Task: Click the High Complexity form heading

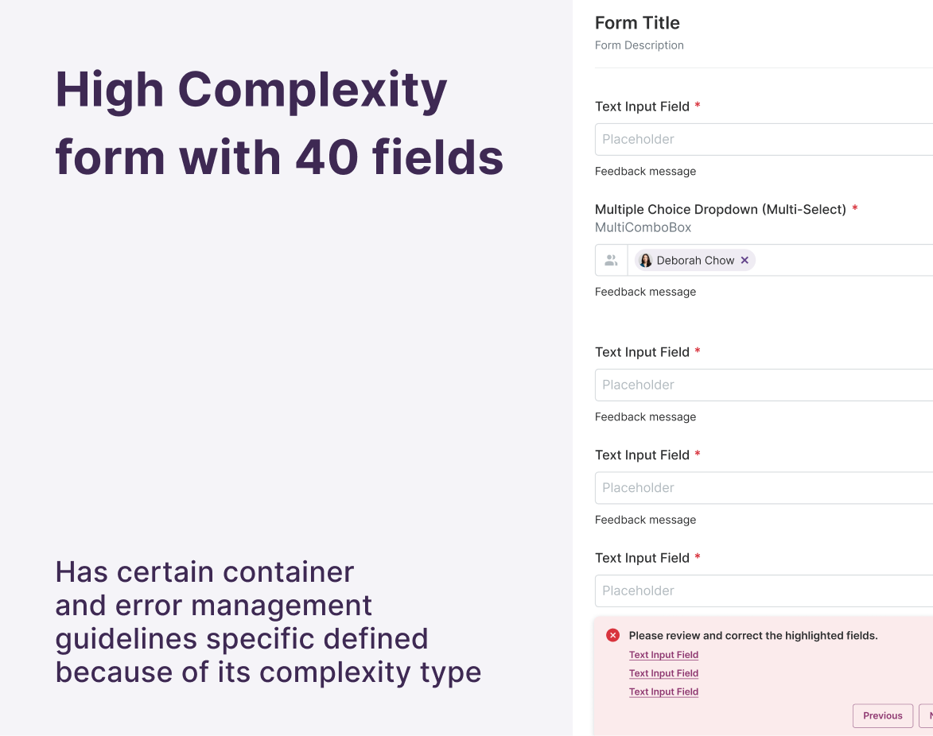Action: [x=280, y=123]
